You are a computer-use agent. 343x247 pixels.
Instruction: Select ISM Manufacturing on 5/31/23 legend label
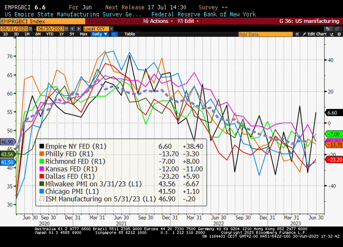101,199
